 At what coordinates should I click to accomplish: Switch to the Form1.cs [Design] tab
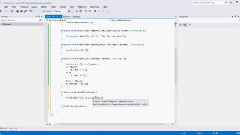pos(72,16)
